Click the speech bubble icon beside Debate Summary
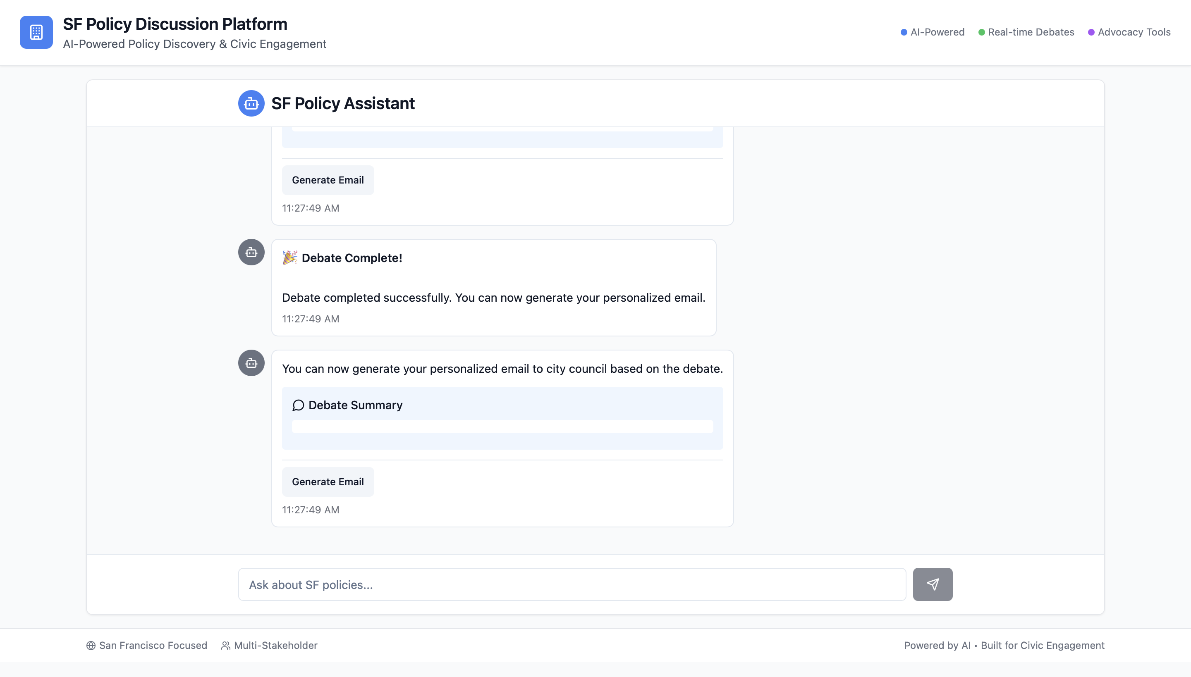Screen dimensions: 1191x677 (298, 405)
